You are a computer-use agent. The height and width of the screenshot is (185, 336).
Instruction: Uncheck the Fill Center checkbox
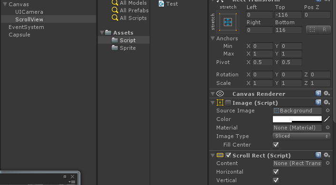point(276,145)
